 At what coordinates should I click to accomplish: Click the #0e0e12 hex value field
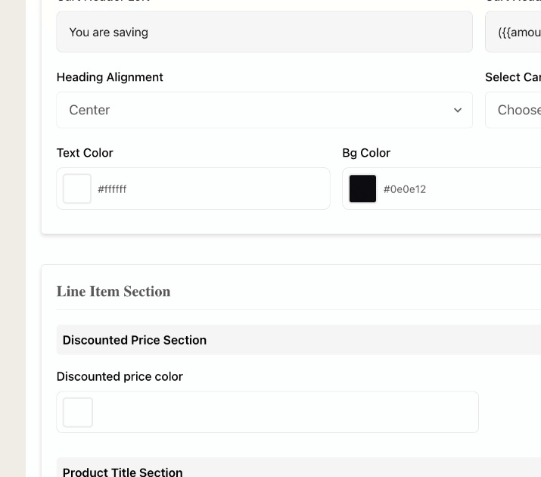(454, 189)
